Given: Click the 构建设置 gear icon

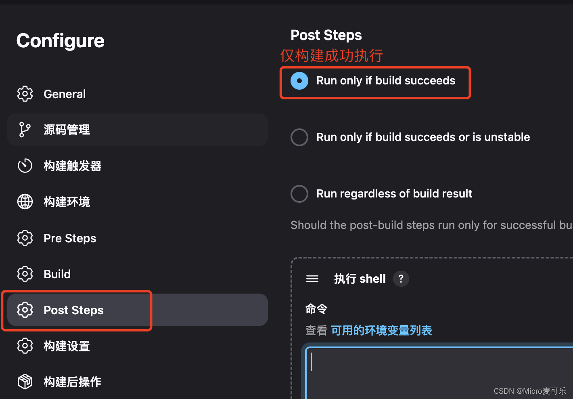Looking at the screenshot, I should (25, 346).
